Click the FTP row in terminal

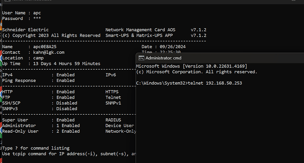coord(38,97)
